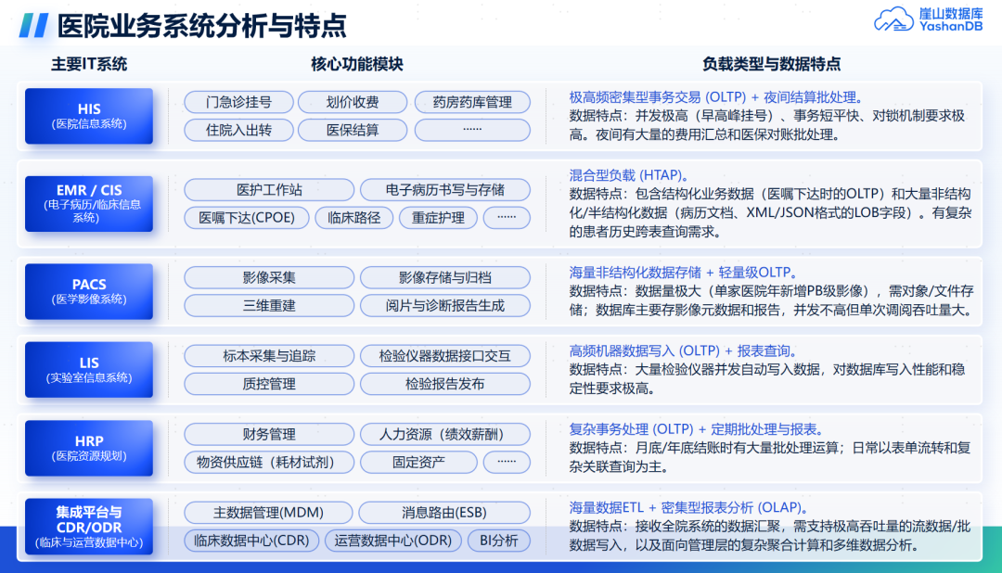Click the YashanDB 崖山数据库 logo text
Image resolution: width=1002 pixels, height=573 pixels.
[951, 19]
